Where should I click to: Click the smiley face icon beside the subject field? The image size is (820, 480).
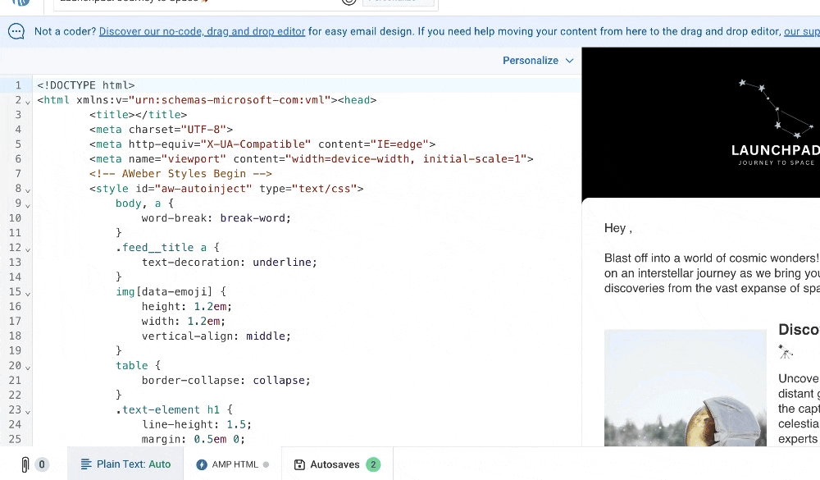(348, 2)
